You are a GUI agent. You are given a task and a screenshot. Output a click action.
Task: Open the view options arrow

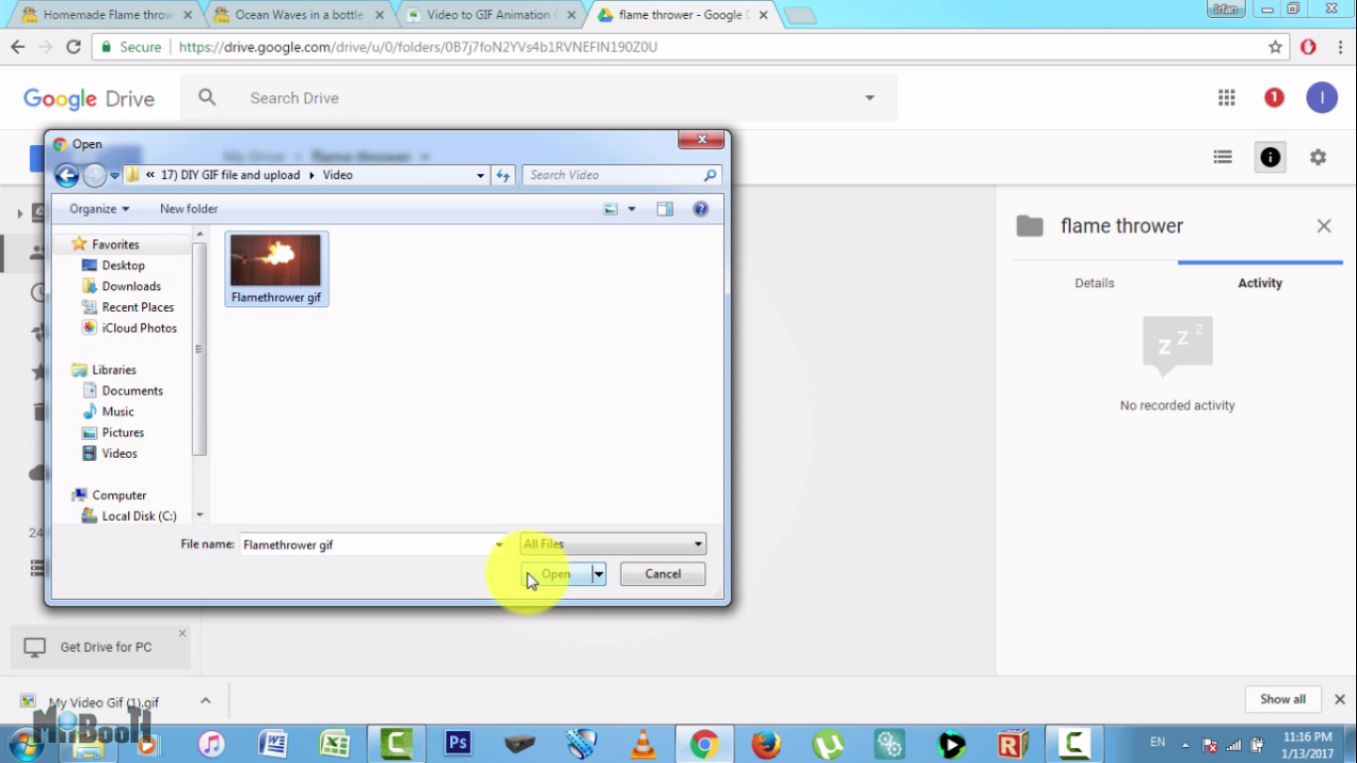coord(631,209)
